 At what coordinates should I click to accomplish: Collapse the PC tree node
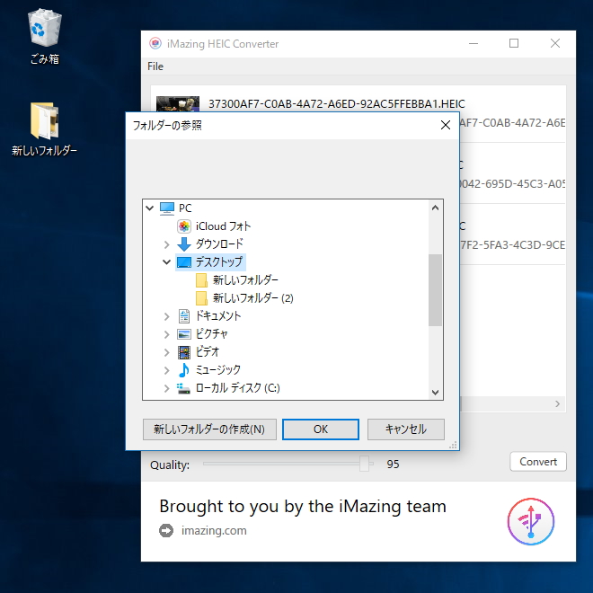(x=150, y=208)
